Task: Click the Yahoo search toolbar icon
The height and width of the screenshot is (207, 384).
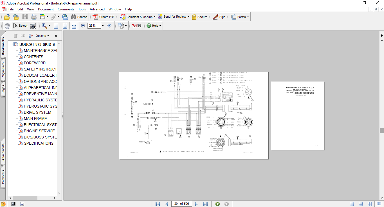Action: (137, 26)
